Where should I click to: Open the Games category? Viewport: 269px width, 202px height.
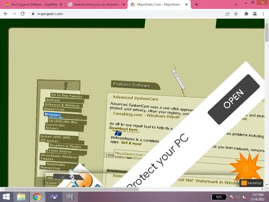point(52,141)
